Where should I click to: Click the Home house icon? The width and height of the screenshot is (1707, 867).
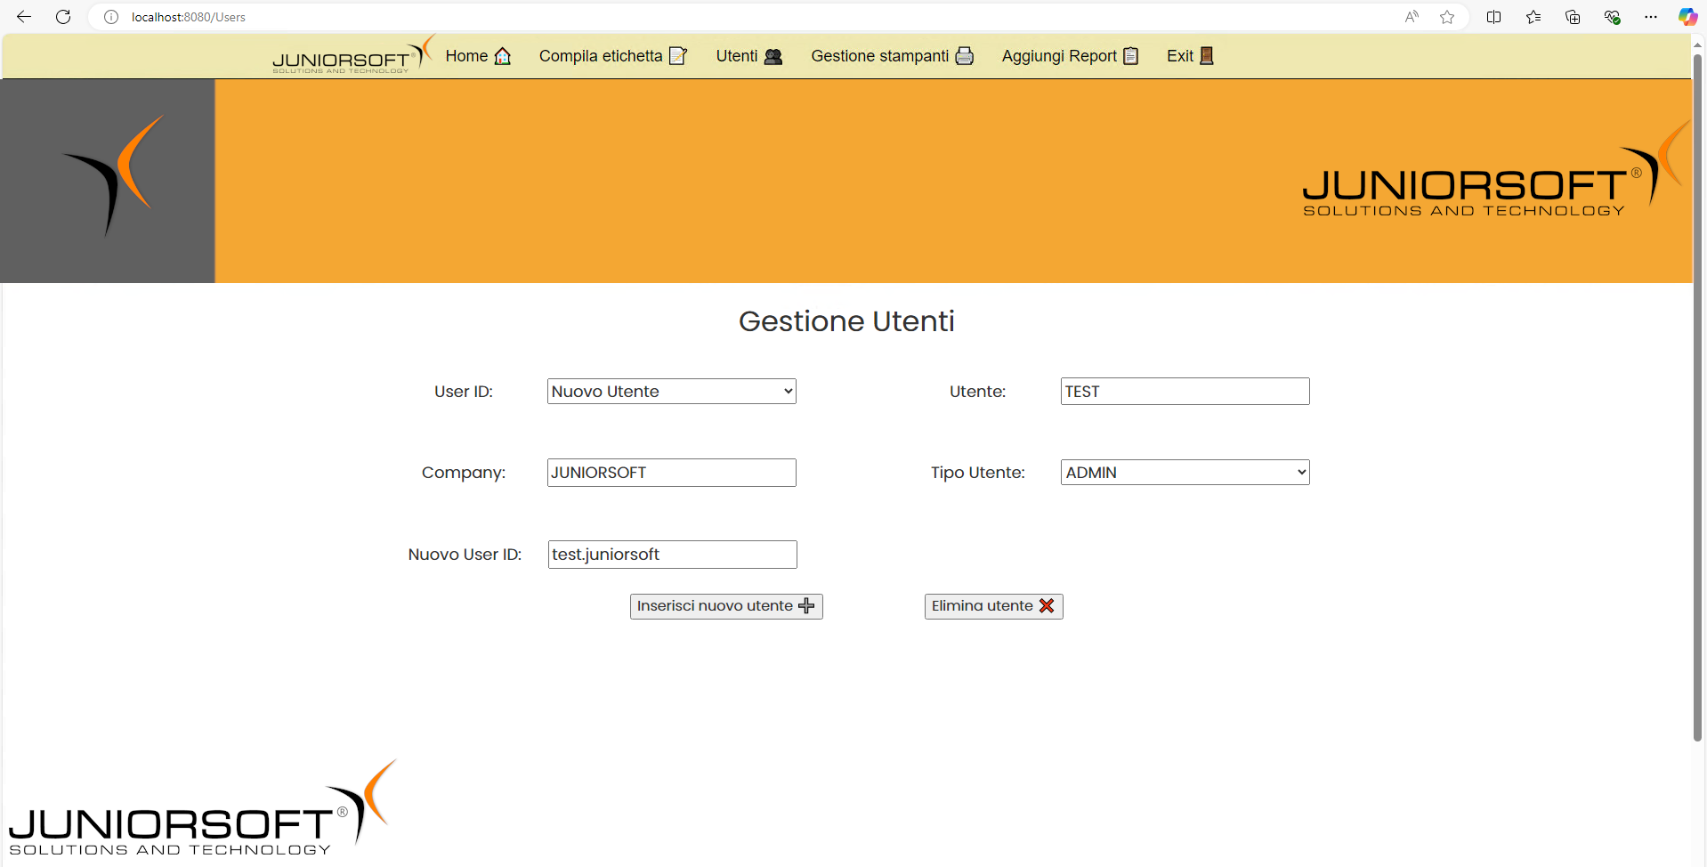pos(503,56)
